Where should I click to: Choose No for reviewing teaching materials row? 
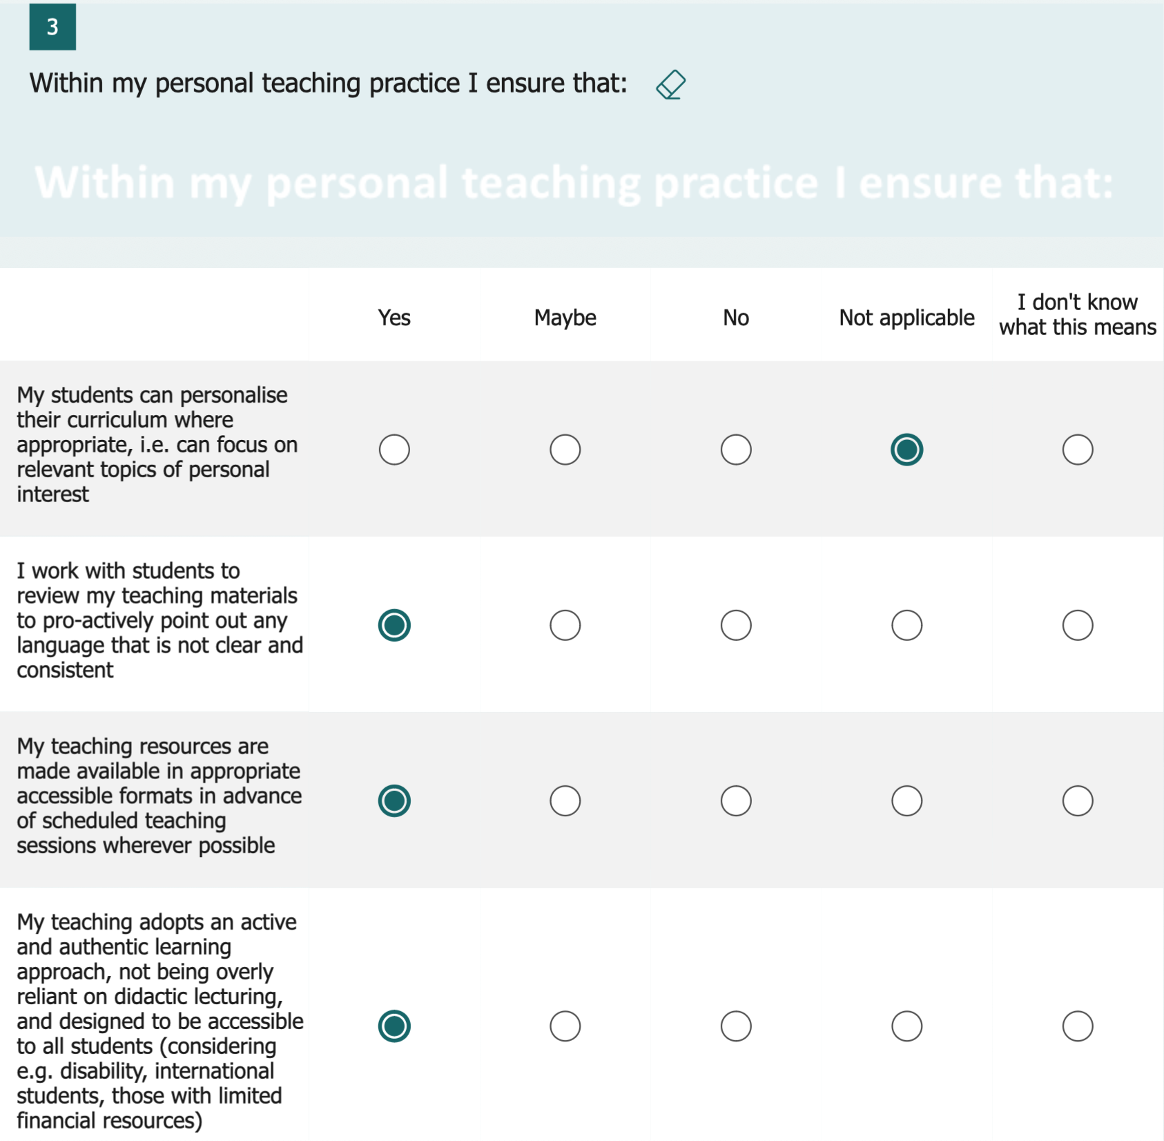click(736, 625)
